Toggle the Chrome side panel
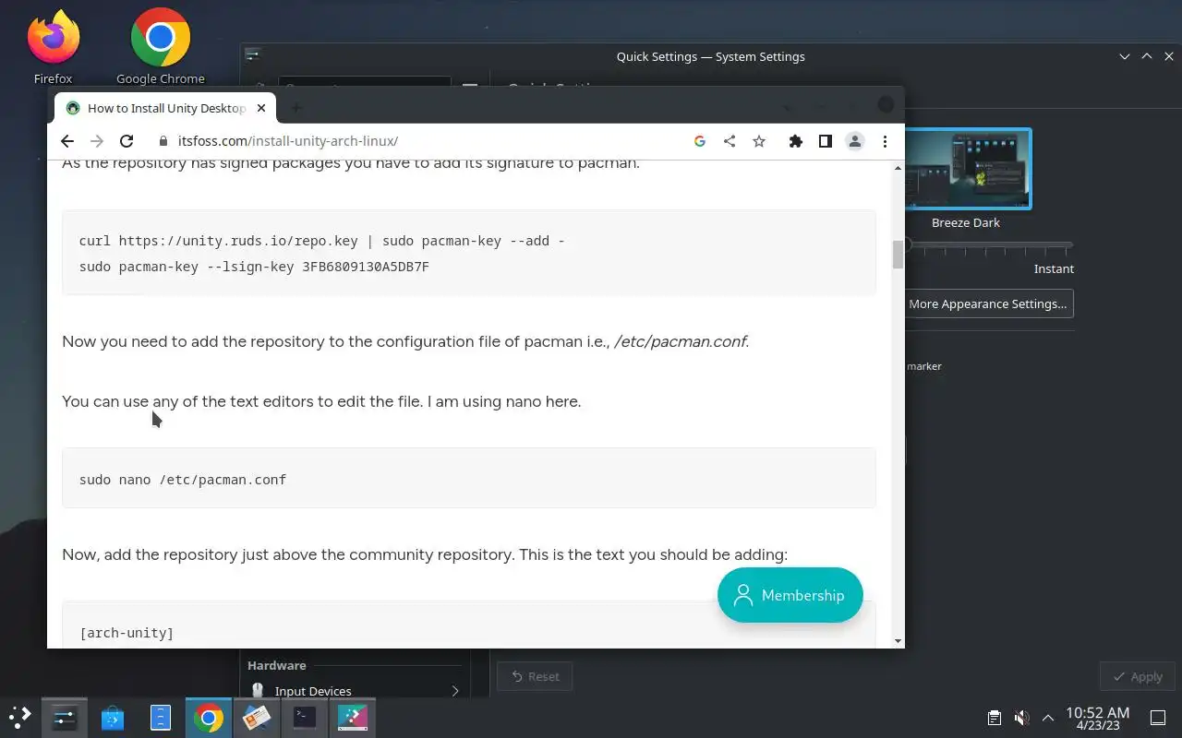The height and width of the screenshot is (738, 1182). [826, 141]
